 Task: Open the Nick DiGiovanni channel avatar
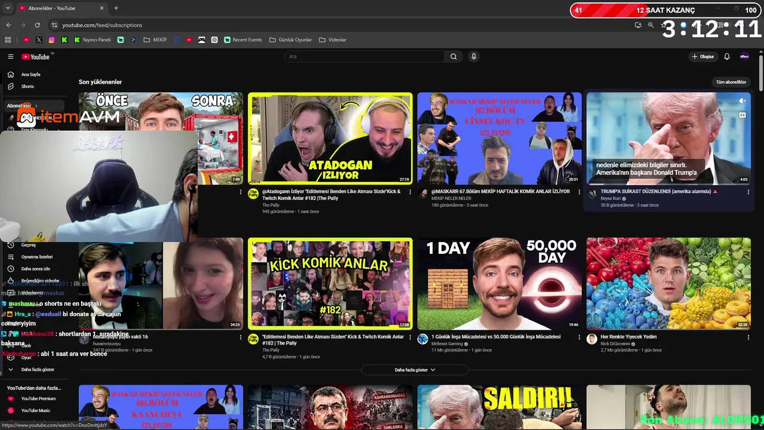(x=592, y=339)
